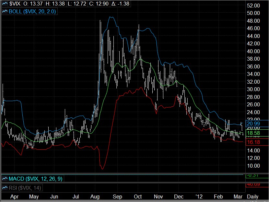Click the Daily timeframe label
The image size is (269, 202).
[x=252, y=196]
